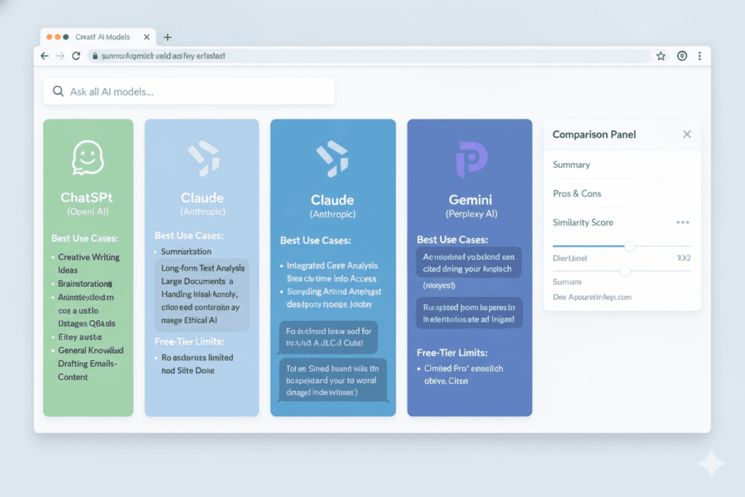Click Brainstorming item in ChatSPt card
The image size is (745, 497).
[x=85, y=284]
